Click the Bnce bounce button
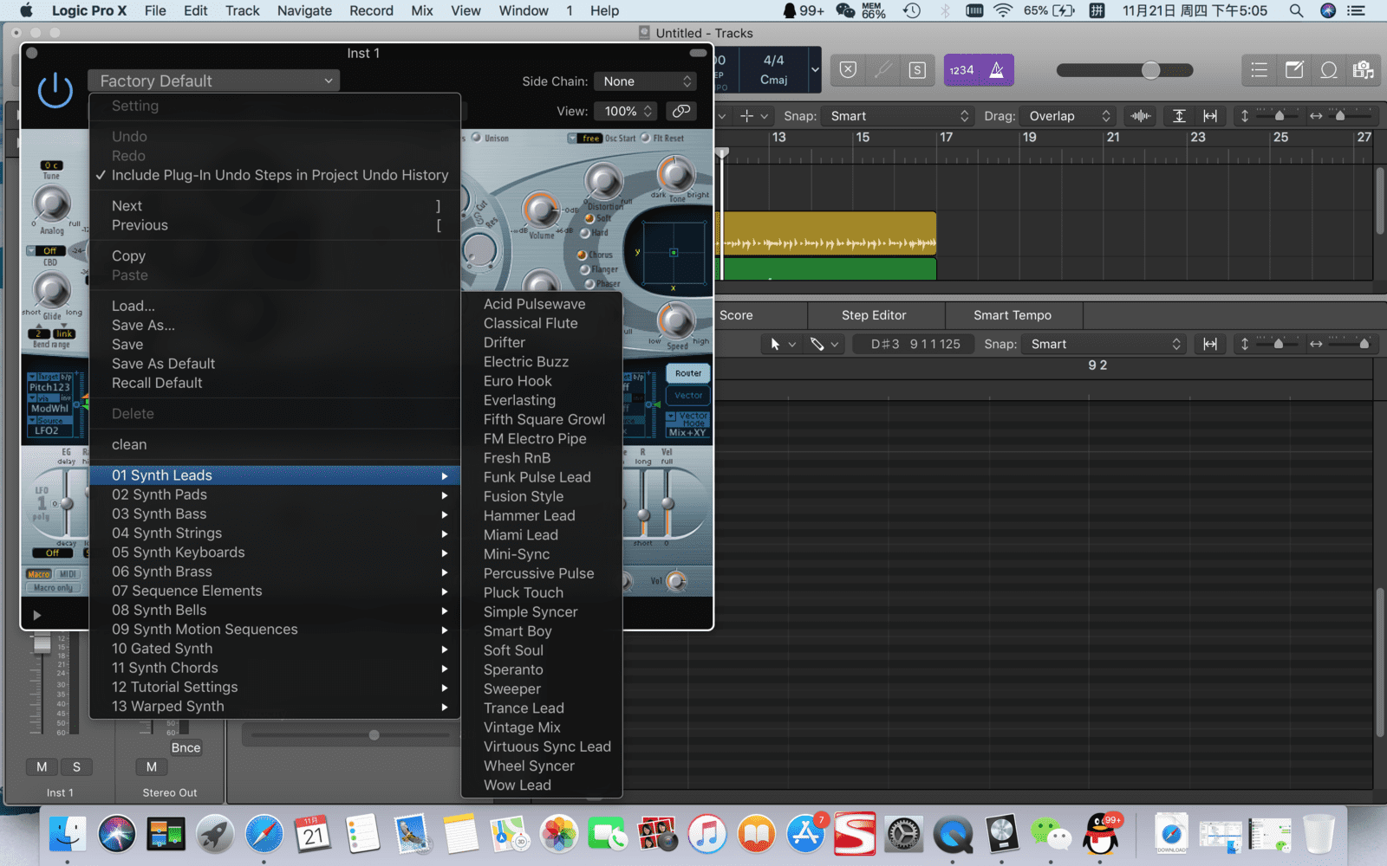Image resolution: width=1387 pixels, height=866 pixels. pyautogui.click(x=186, y=747)
